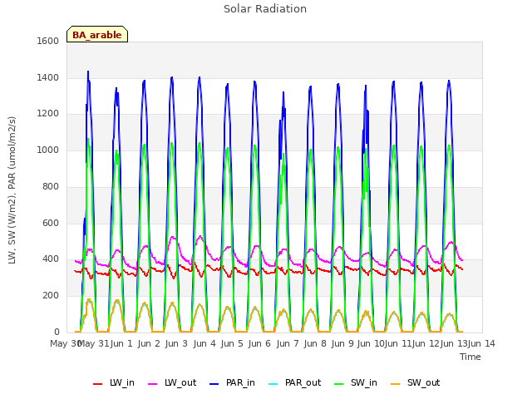Click the Time x-axis title
Screen dimensions: 532x399
(x=470, y=357)
